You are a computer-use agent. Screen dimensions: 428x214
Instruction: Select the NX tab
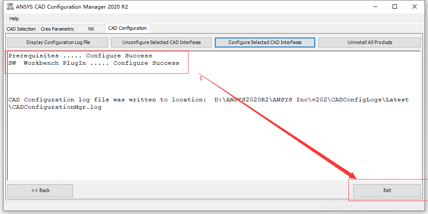click(91, 29)
